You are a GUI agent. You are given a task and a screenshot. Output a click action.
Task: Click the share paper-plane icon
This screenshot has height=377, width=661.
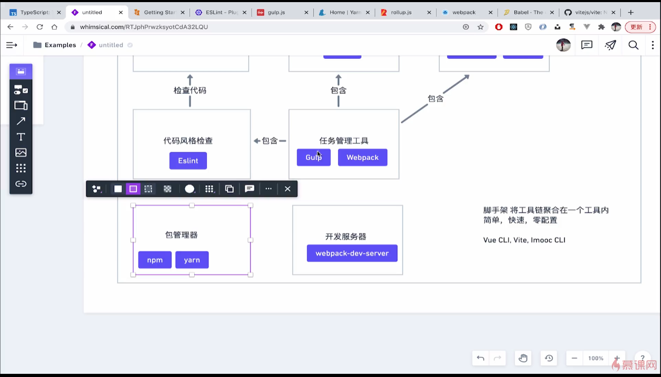(610, 45)
